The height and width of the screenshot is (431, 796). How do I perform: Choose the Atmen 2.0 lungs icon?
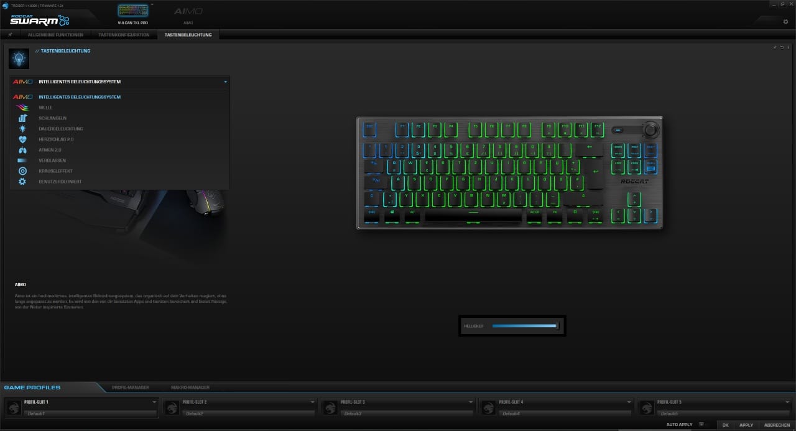click(22, 150)
